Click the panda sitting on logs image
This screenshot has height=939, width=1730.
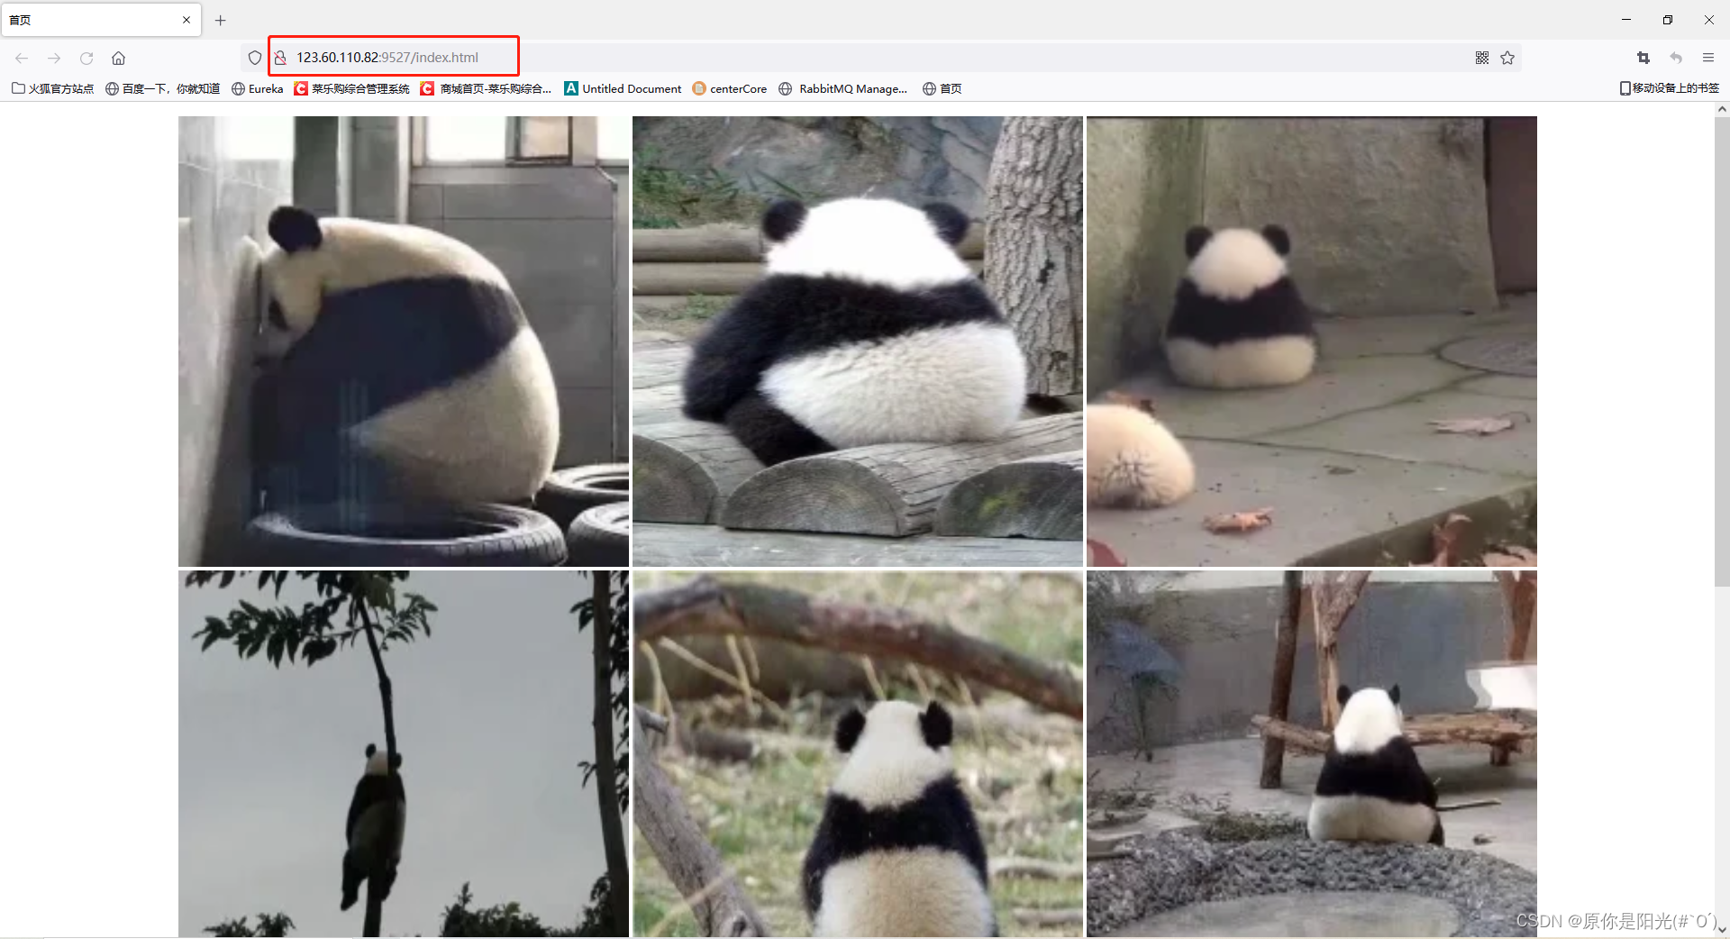(x=858, y=342)
